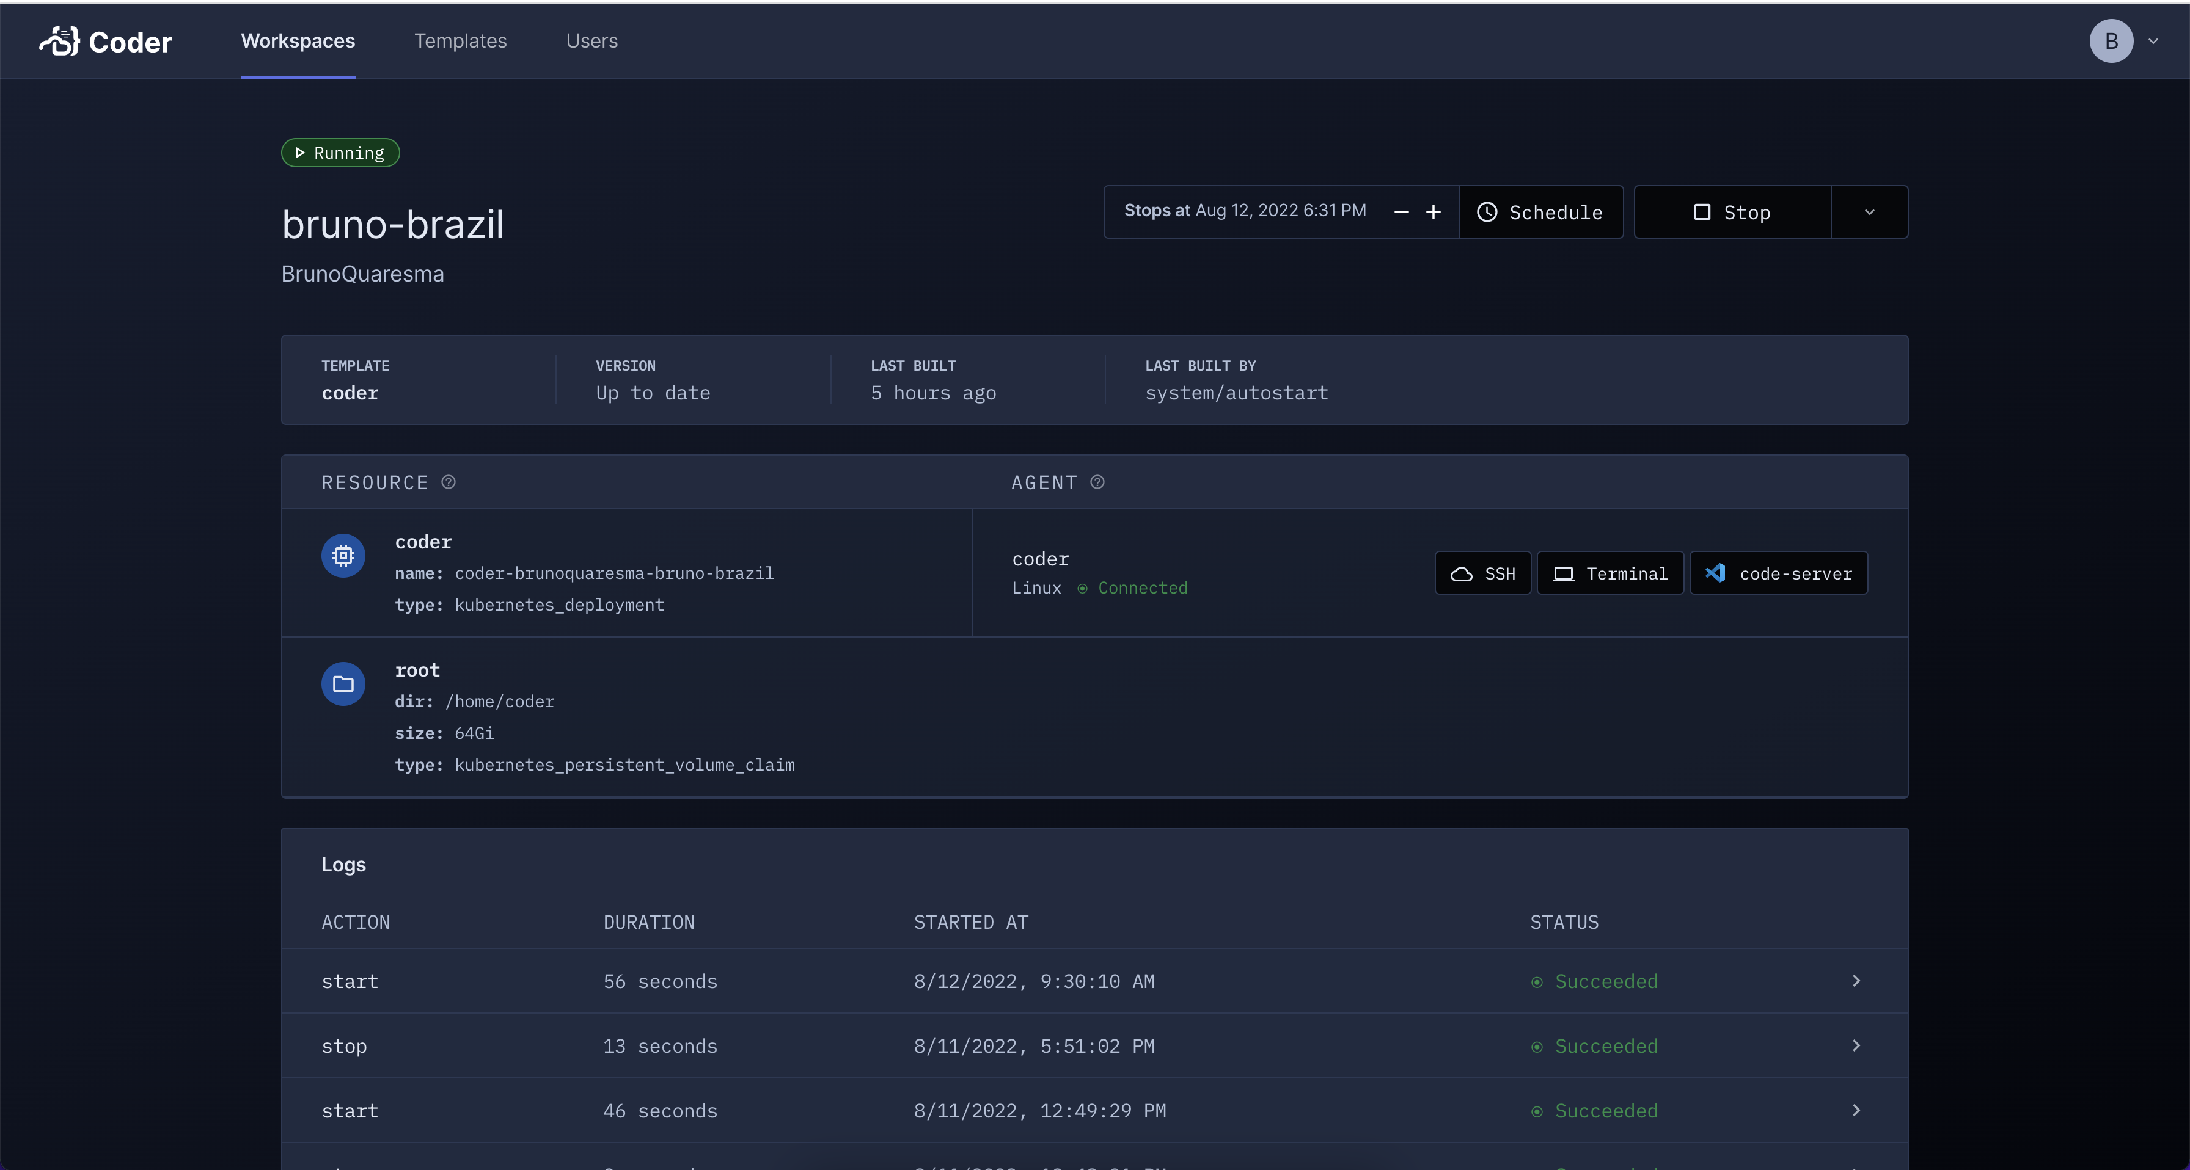Click the Coder logo icon
This screenshot has width=2190, height=1170.
(59, 41)
